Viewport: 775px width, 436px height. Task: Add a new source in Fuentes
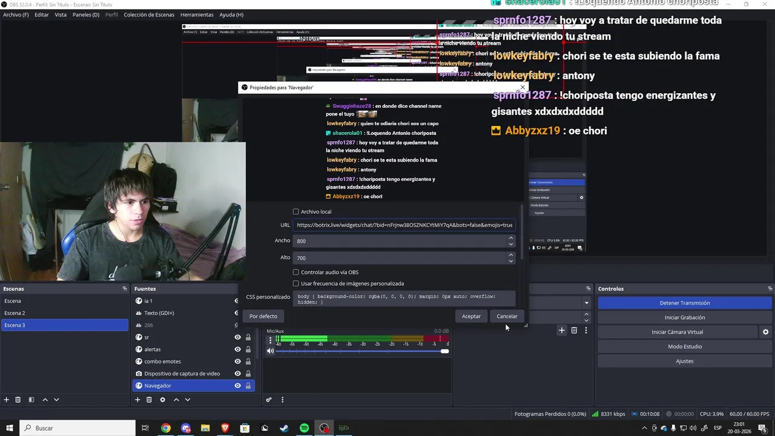[x=137, y=400]
